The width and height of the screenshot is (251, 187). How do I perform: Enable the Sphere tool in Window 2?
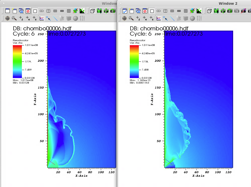coord(192,18)
